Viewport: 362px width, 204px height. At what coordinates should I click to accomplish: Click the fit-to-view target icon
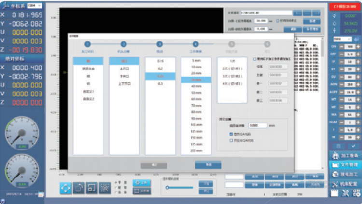coord(104,189)
